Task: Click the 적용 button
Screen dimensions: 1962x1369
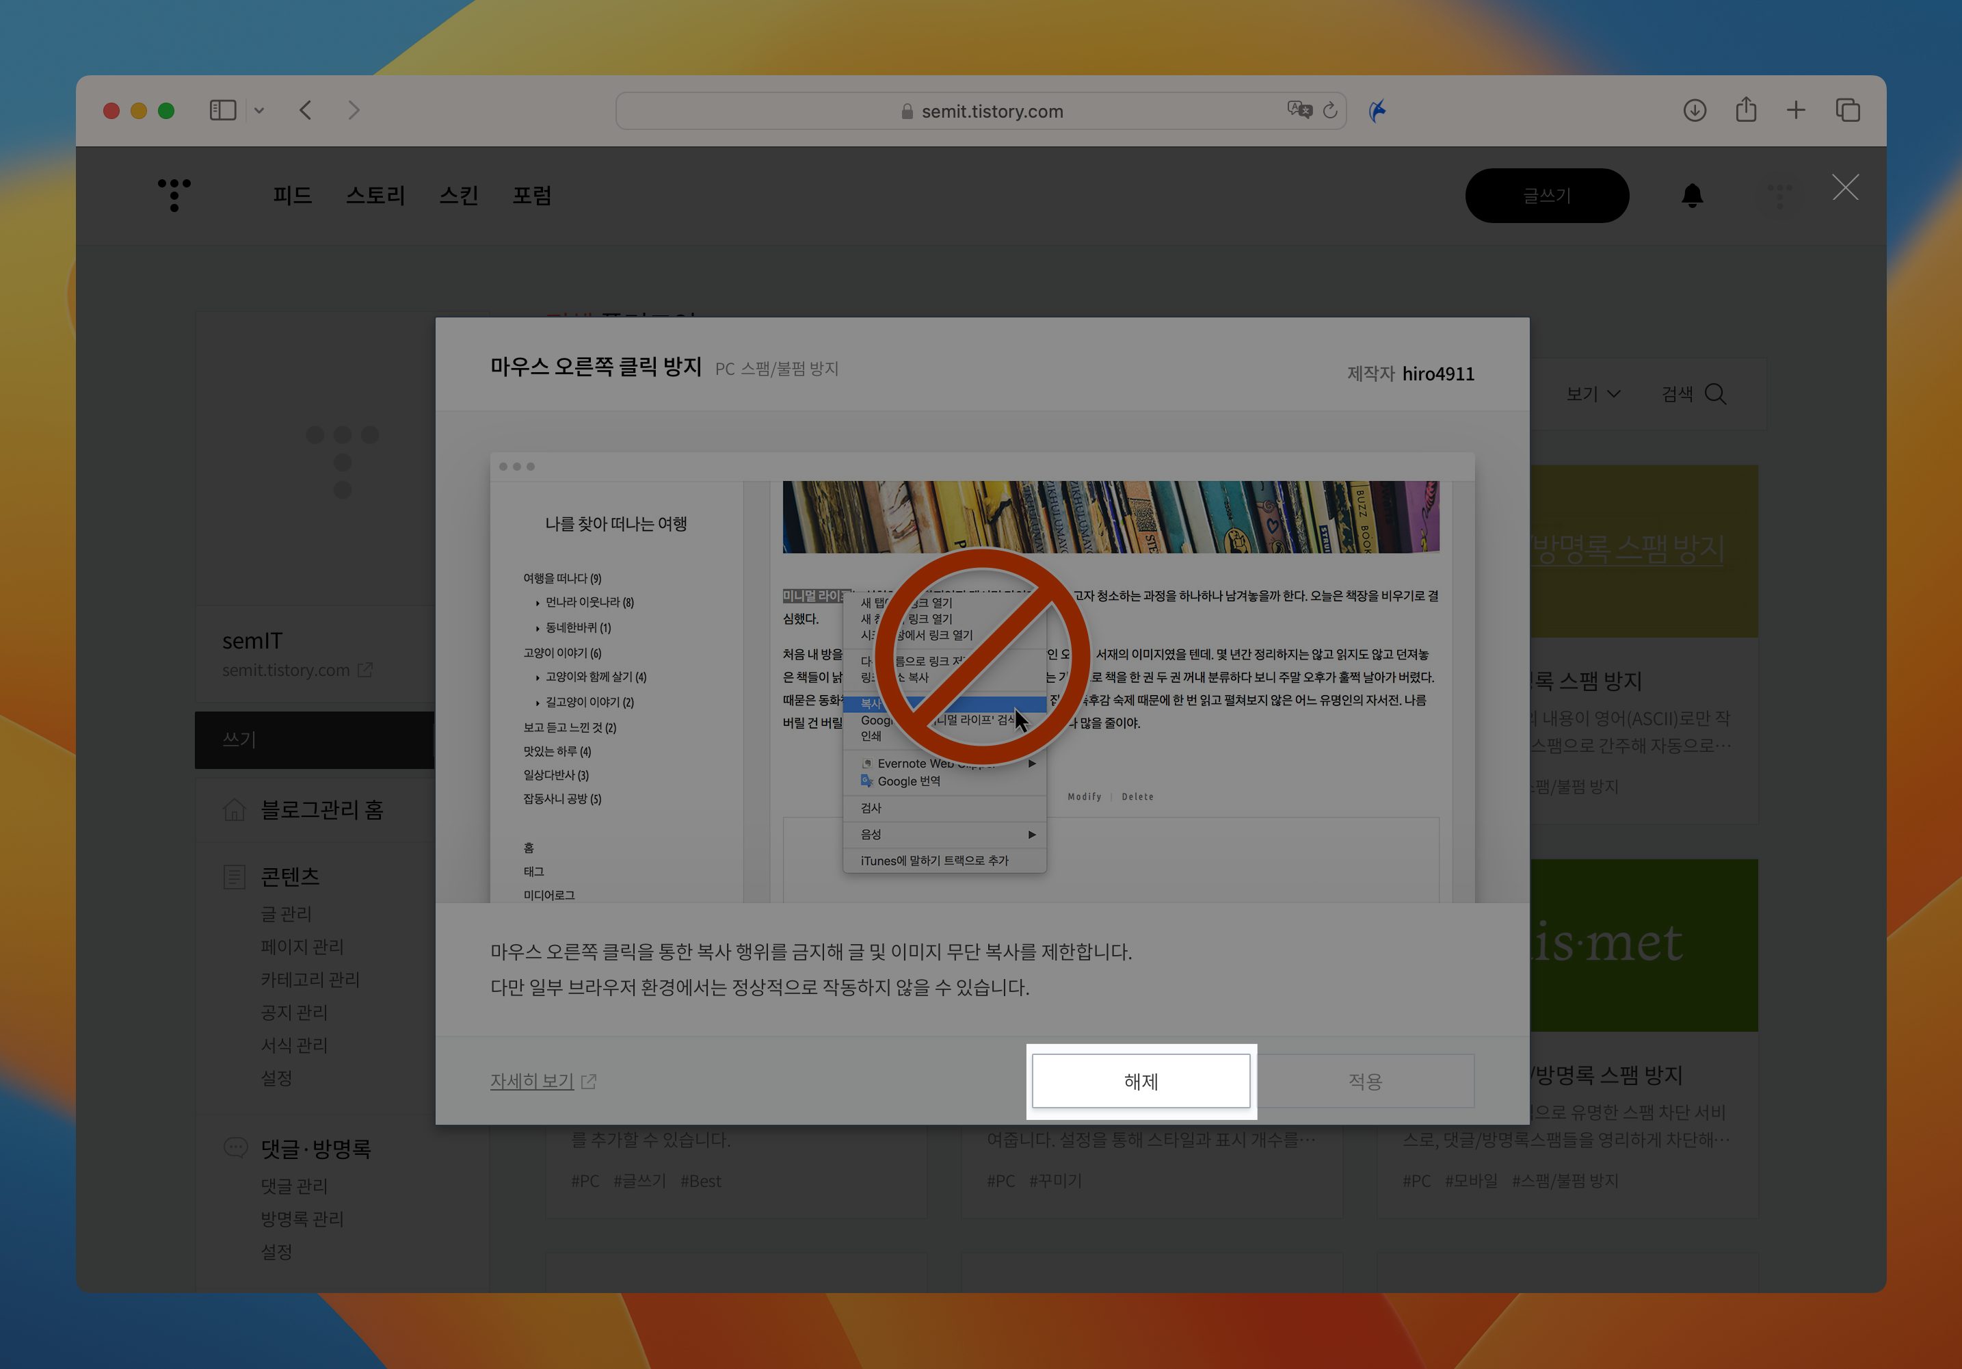Action: [x=1365, y=1082]
